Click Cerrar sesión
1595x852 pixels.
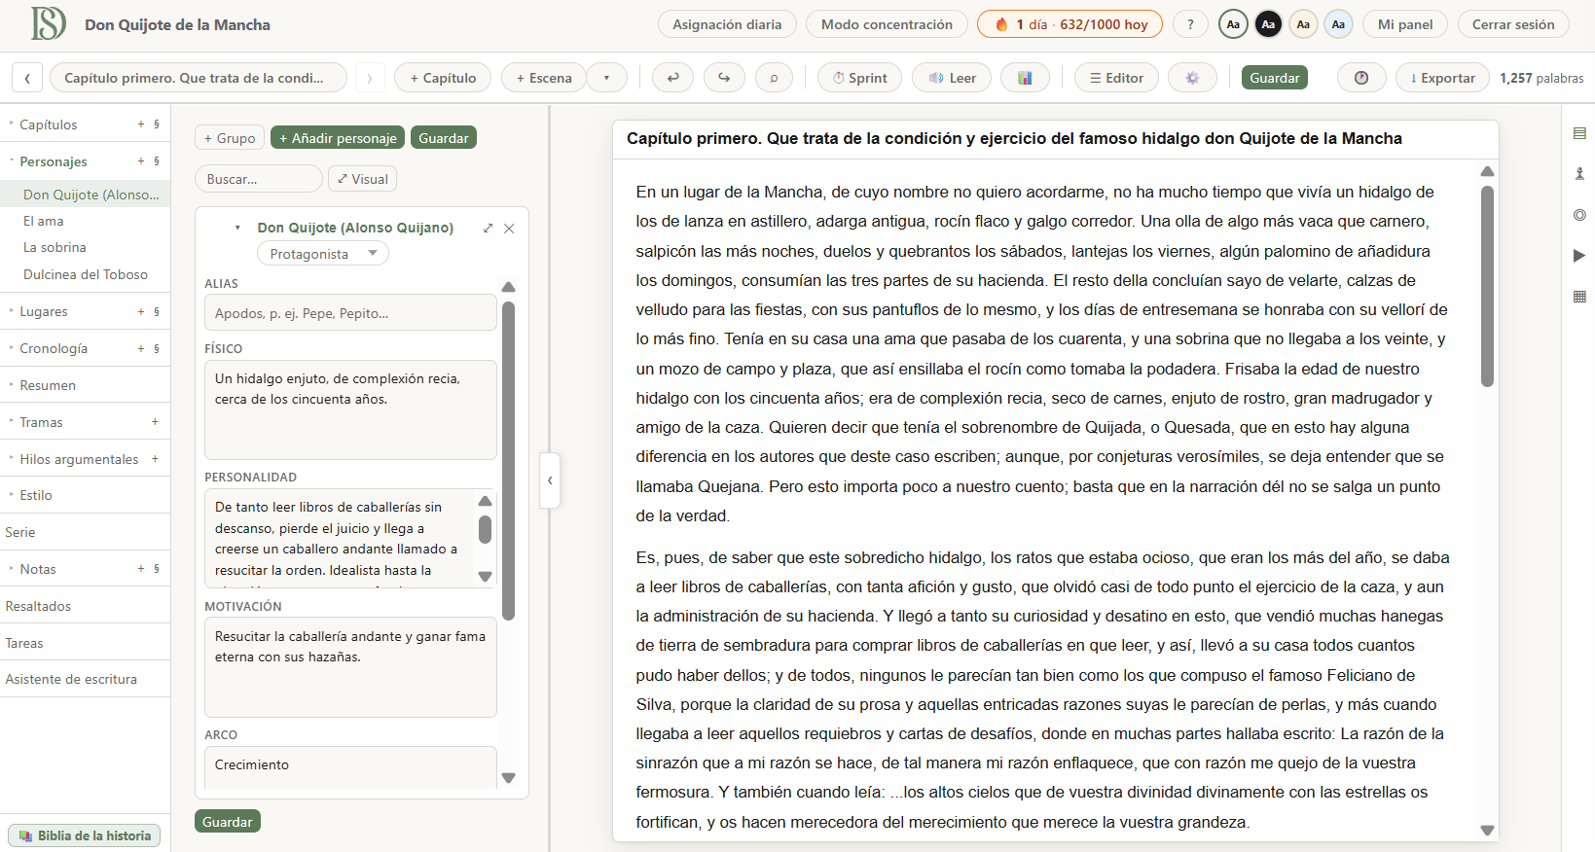pos(1513,24)
